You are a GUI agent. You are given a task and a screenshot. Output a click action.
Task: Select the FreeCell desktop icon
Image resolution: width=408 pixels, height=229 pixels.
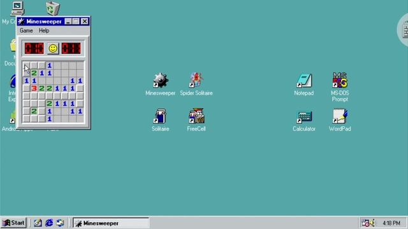click(x=196, y=120)
